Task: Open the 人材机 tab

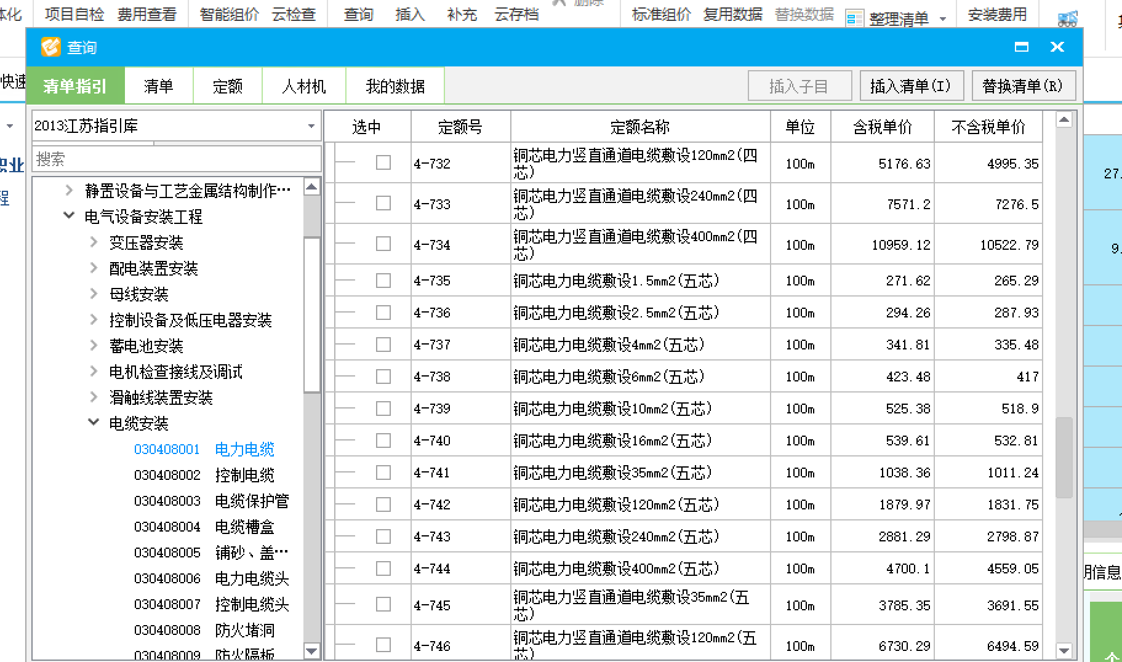Action: tap(304, 86)
